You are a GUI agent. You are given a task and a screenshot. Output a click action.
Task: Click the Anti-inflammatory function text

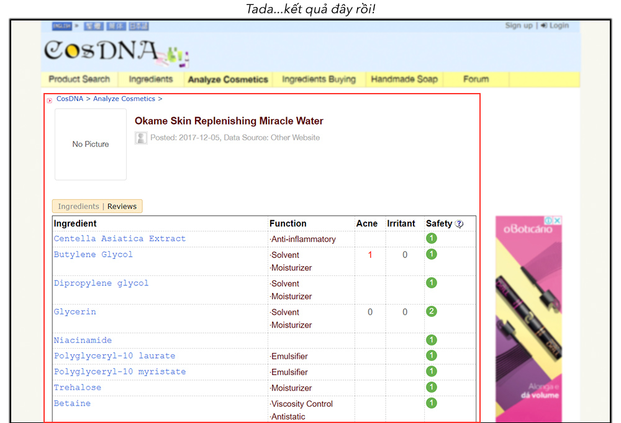tap(303, 239)
